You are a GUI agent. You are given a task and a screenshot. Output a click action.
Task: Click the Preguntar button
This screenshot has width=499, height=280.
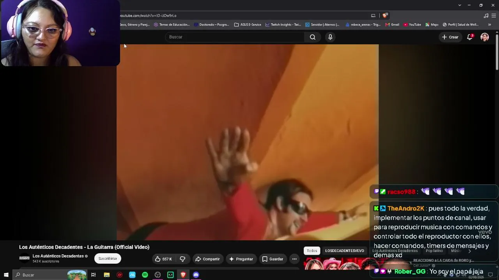pyautogui.click(x=241, y=259)
